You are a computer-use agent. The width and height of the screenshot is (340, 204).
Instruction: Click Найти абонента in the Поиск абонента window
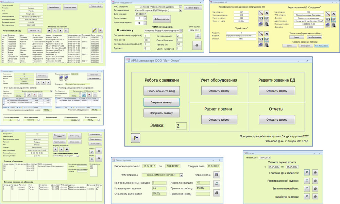54,7
